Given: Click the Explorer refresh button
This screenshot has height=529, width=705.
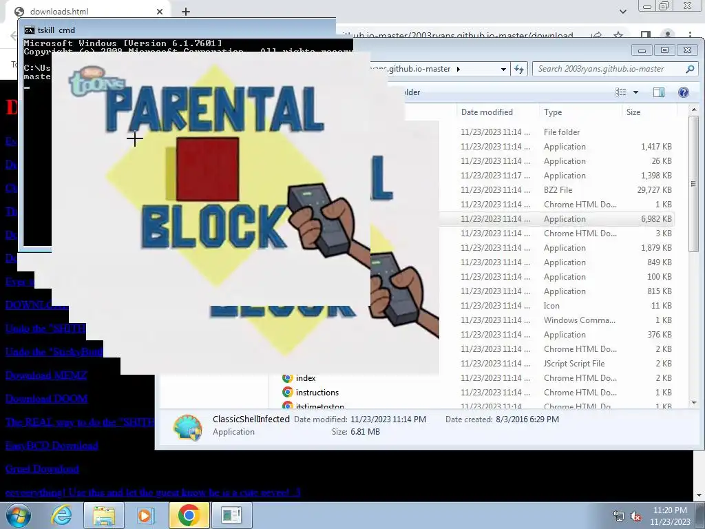Looking at the screenshot, I should pos(519,69).
